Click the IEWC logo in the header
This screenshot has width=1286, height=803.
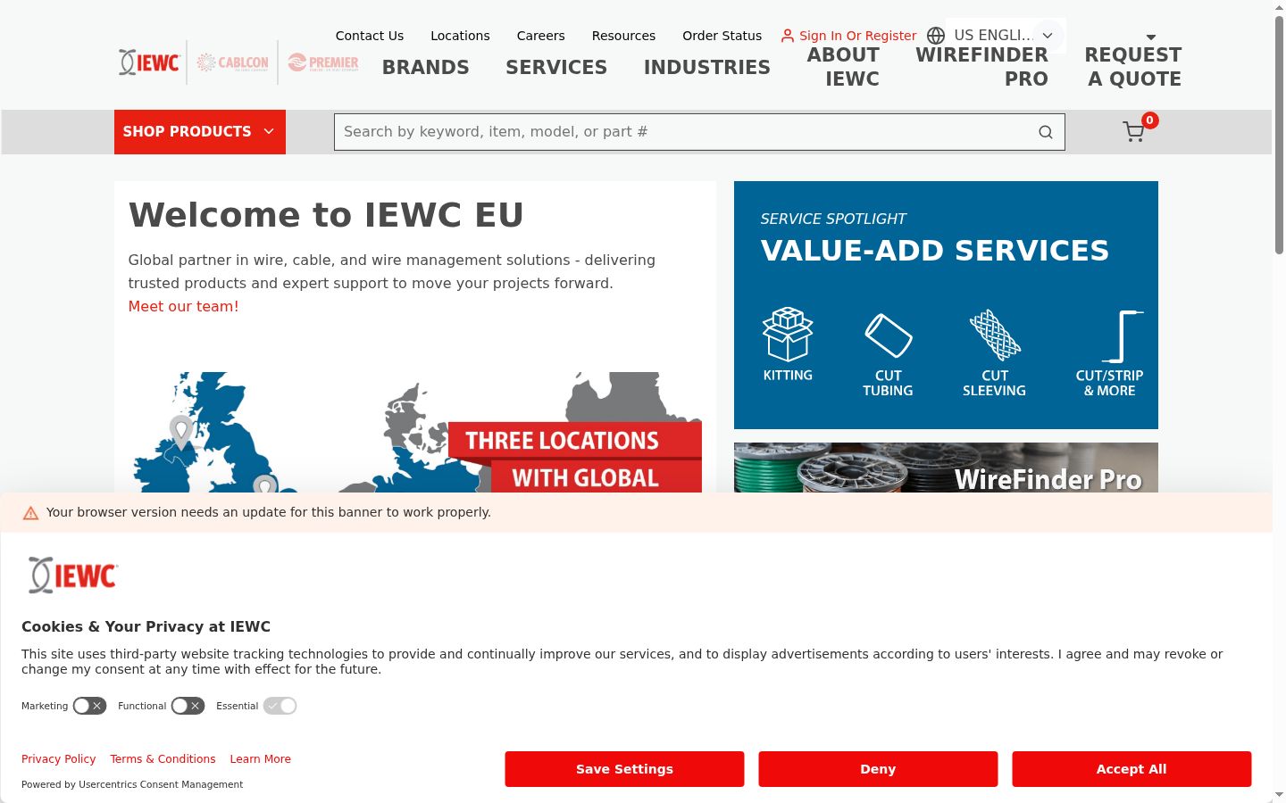click(x=149, y=62)
